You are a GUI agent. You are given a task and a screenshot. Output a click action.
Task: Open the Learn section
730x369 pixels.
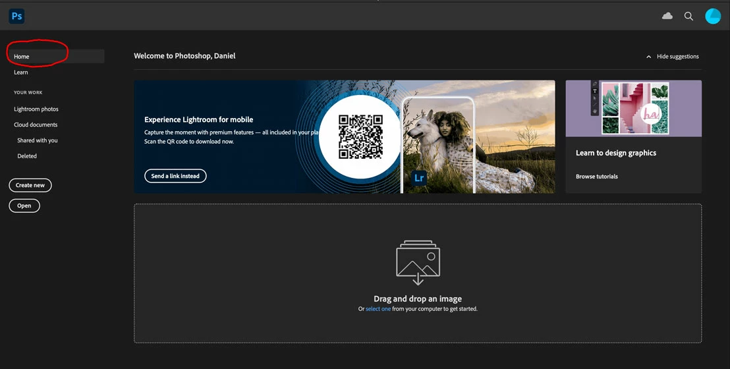(x=21, y=72)
